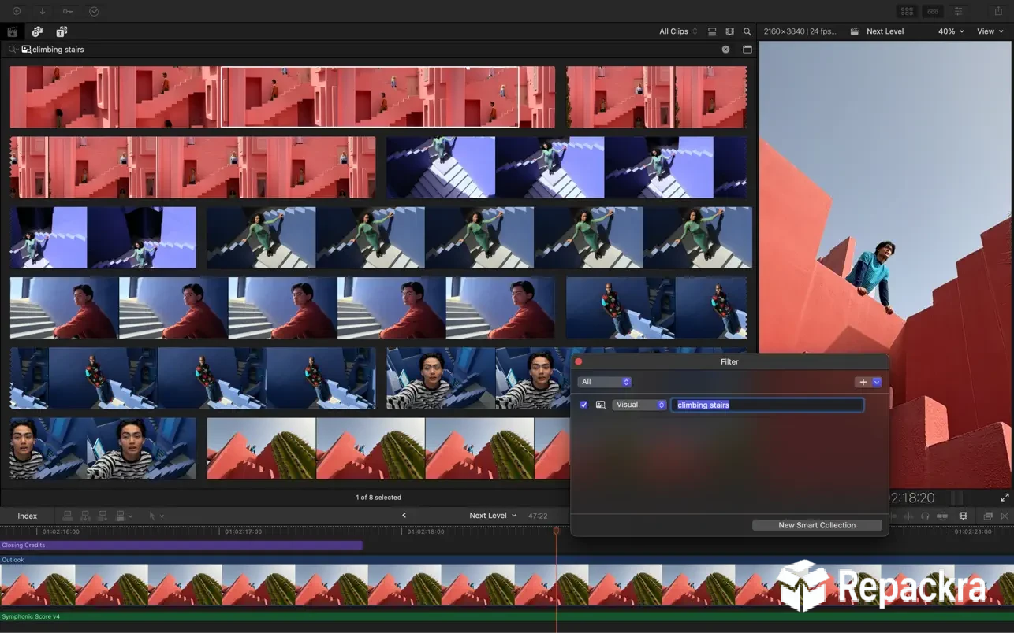Click the Outlook clip label in the timeline
1014x633 pixels.
13,560
